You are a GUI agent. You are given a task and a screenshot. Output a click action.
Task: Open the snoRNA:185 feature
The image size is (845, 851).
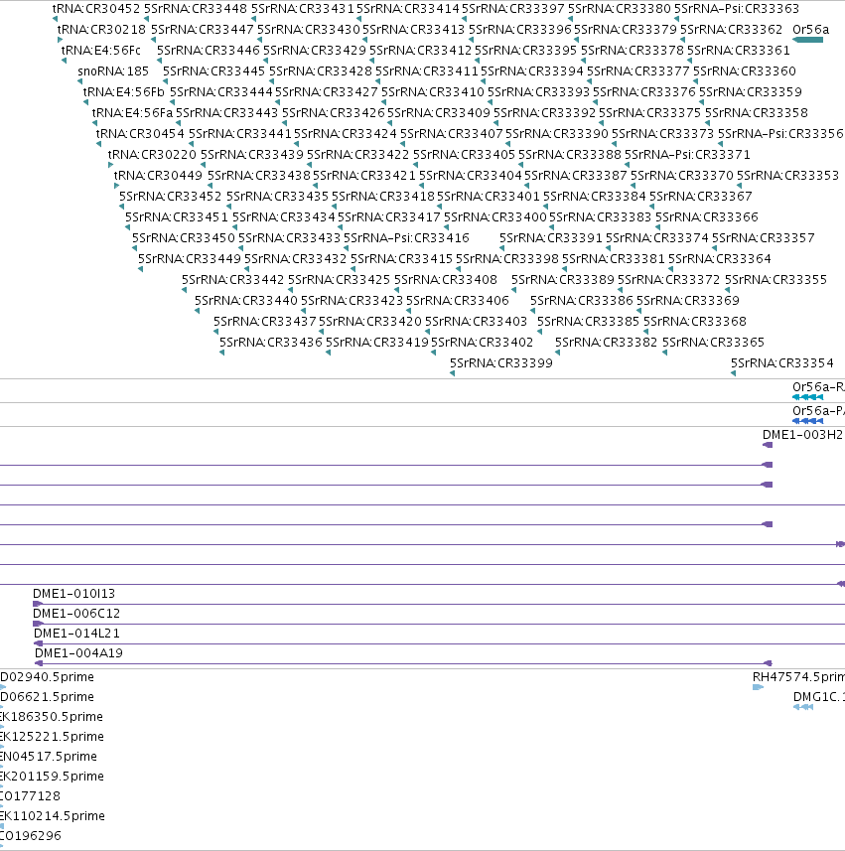click(113, 71)
